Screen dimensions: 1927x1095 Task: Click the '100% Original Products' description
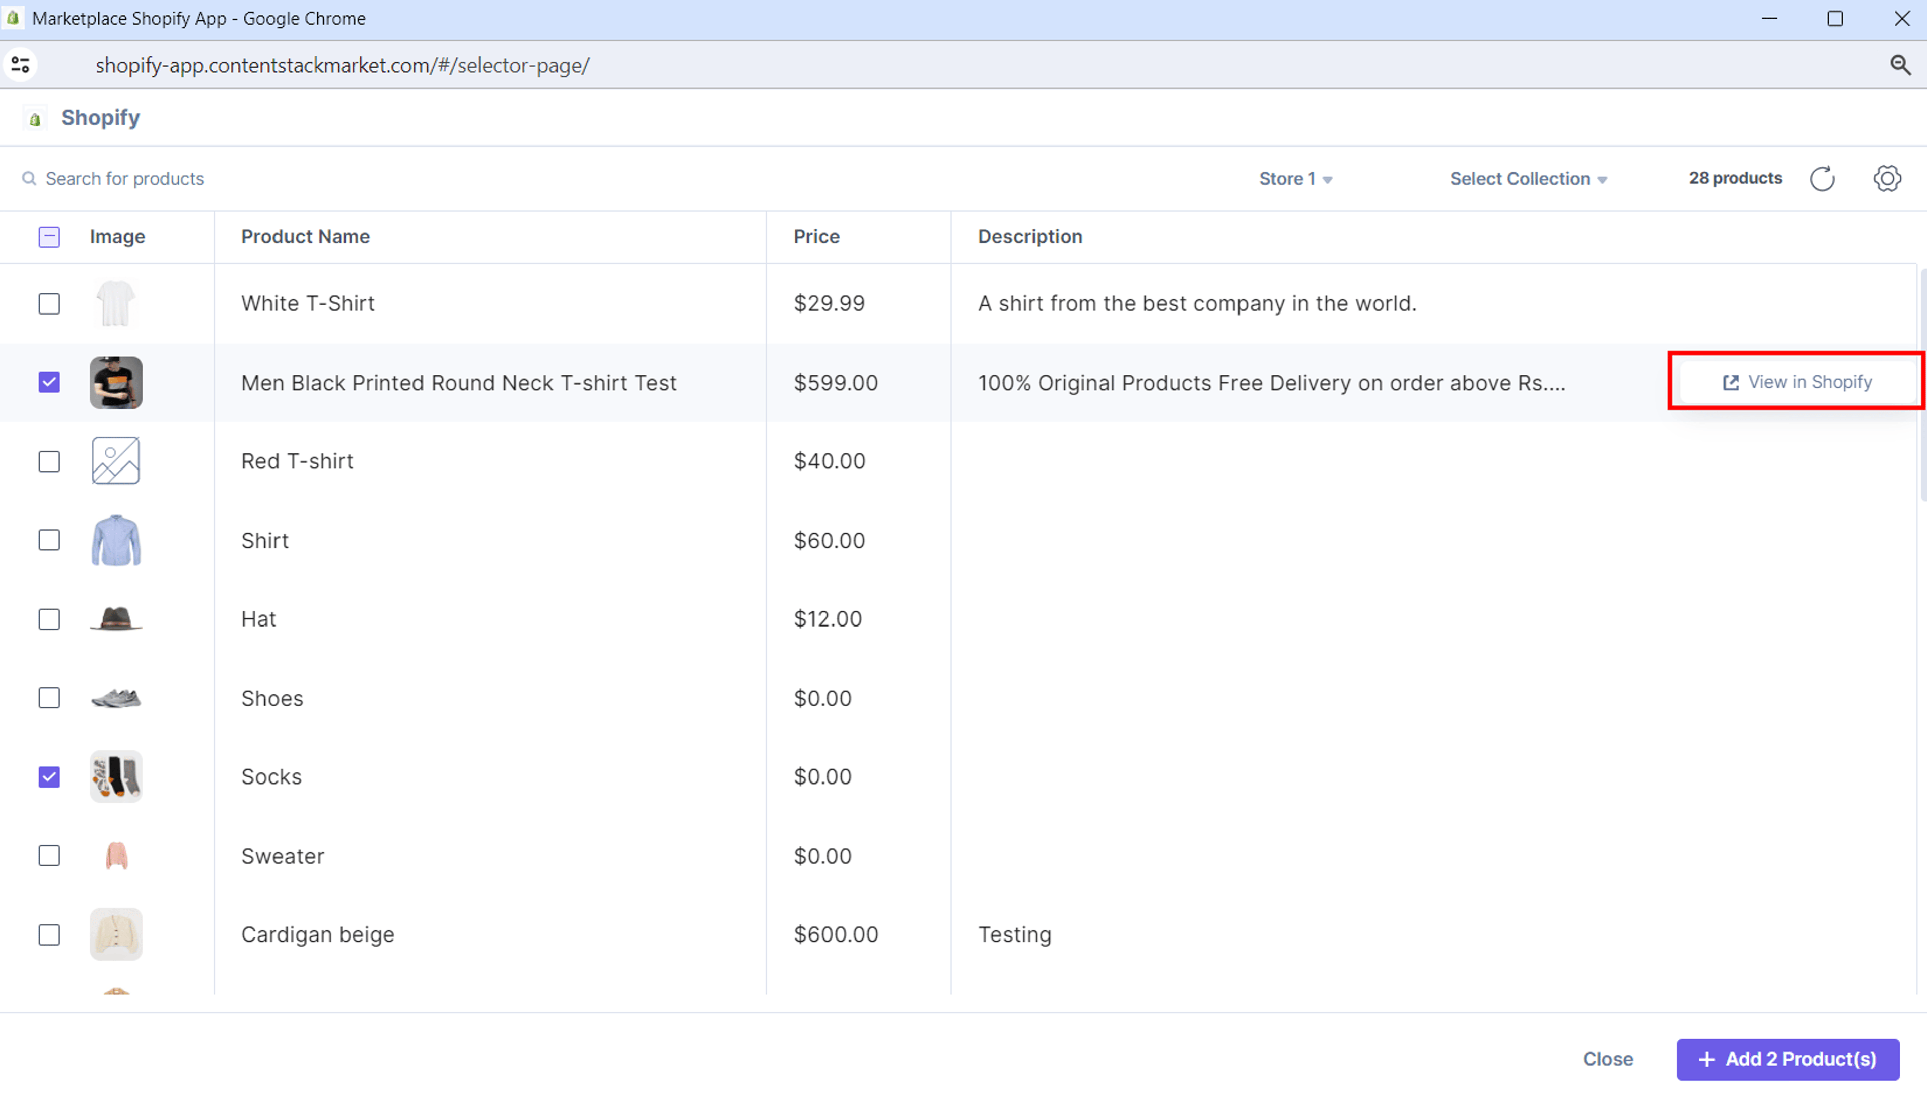point(1271,383)
